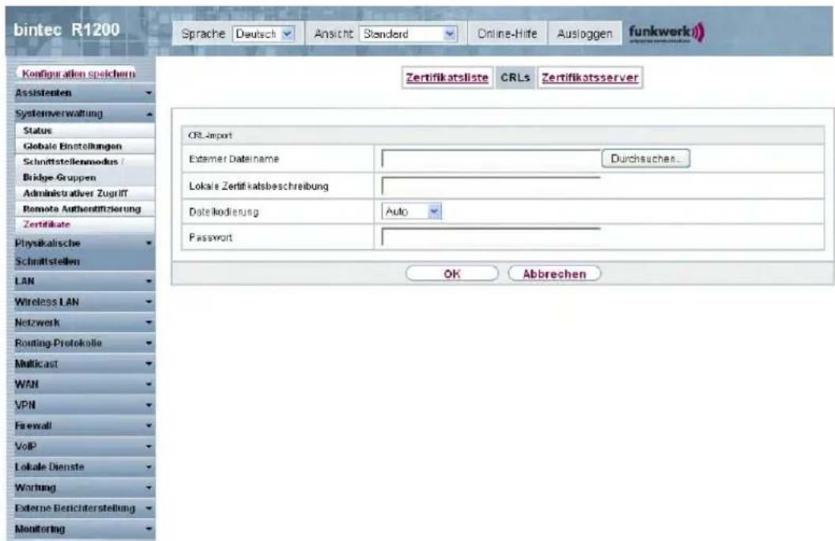Screen dimensions: 835x541
Task: Click the Durchsuchen browse button
Action: pyautogui.click(x=645, y=159)
